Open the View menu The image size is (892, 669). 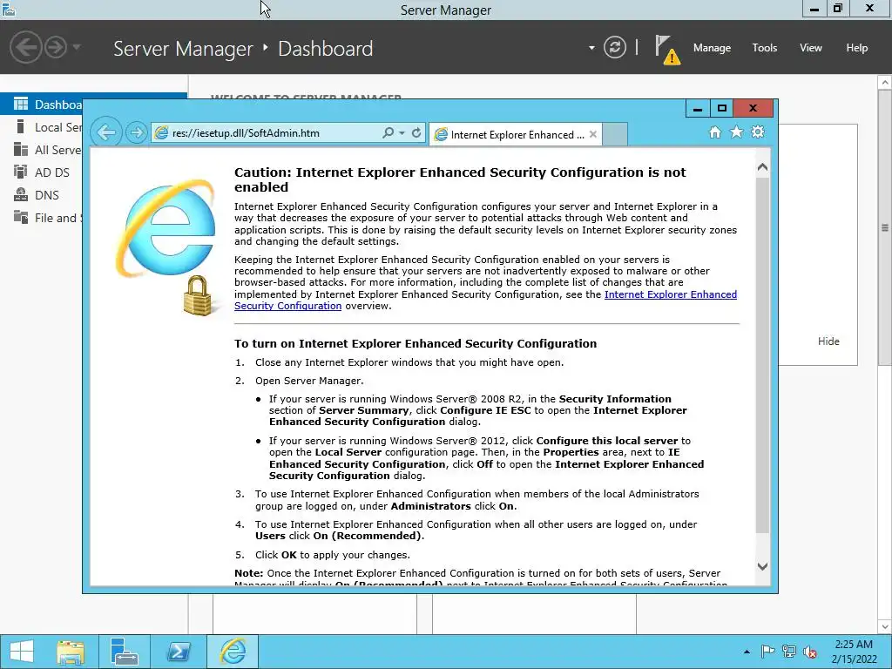(x=810, y=48)
